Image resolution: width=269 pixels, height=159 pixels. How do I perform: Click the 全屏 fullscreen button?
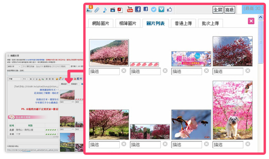click(218, 10)
